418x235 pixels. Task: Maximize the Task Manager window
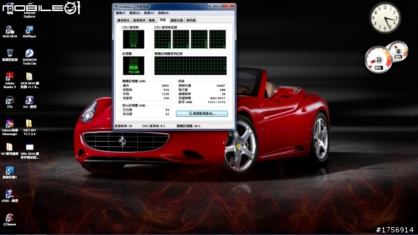pyautogui.click(x=219, y=6)
